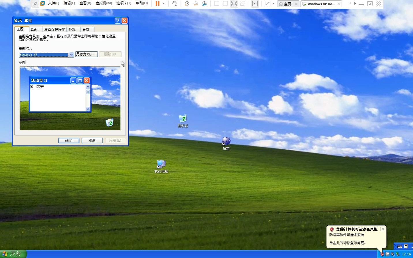413x258 pixels.
Task: Open the 开始 Start menu
Action: 13,254
